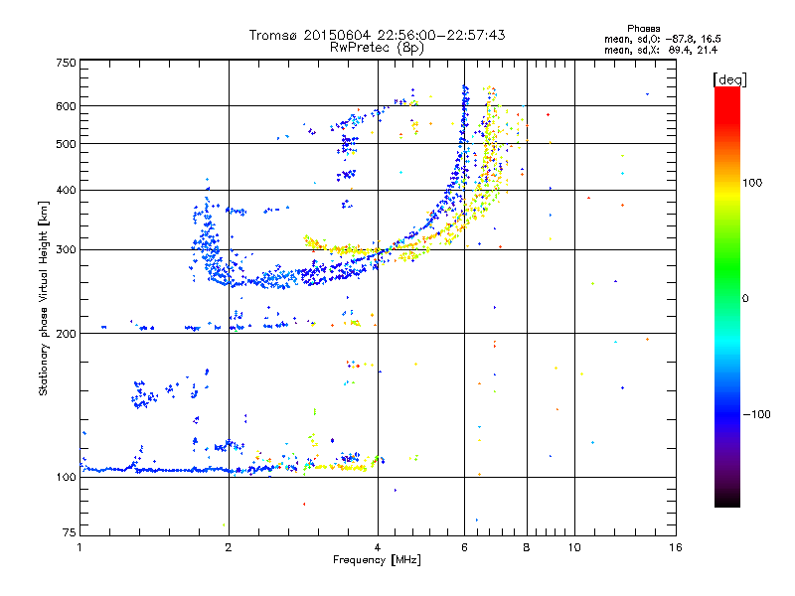Click the 'mean, sd,X: 89.4, 21.4' text
The image size is (795, 596).
coord(661,50)
